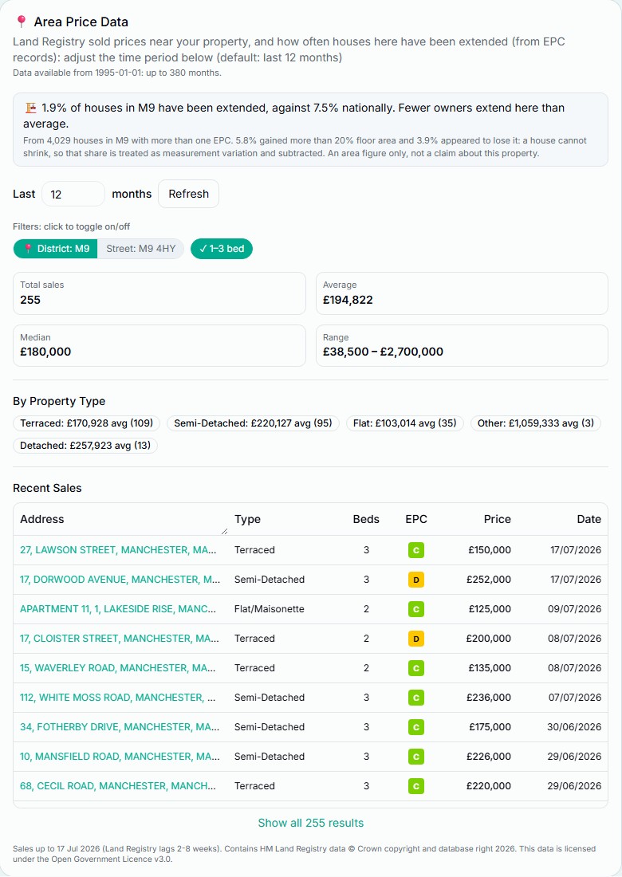
Task: Select the Detached £257,923 avg chip
Action: click(85, 446)
